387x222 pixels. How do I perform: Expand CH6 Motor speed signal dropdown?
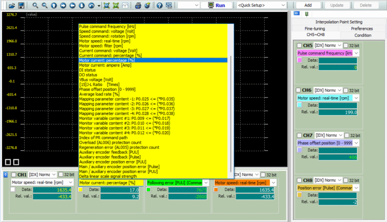[356, 98]
